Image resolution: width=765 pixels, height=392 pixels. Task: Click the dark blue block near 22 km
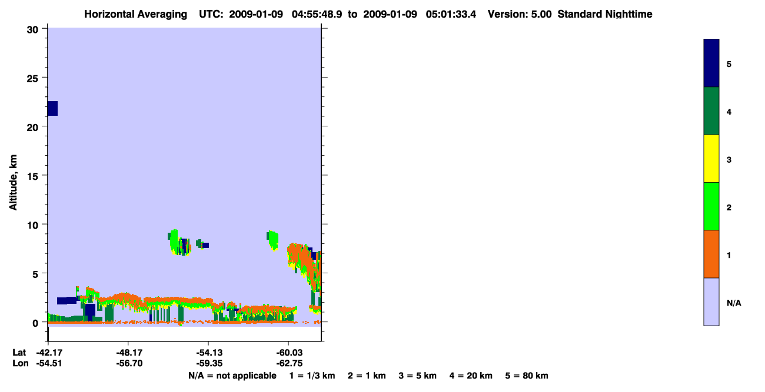(52, 108)
